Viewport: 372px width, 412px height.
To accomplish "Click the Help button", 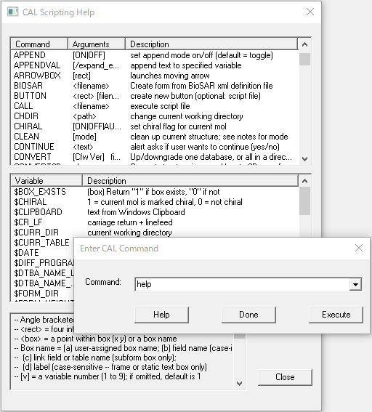I will point(161,315).
